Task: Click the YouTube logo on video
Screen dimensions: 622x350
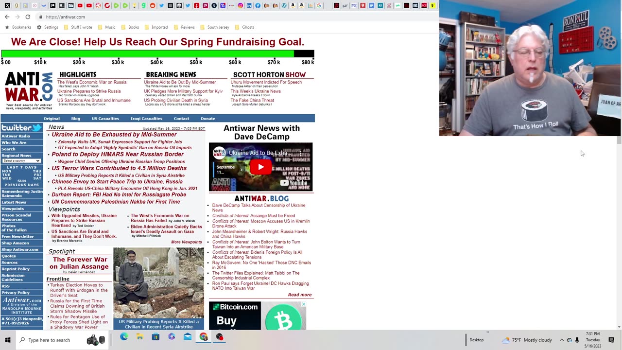Action: tap(294, 183)
